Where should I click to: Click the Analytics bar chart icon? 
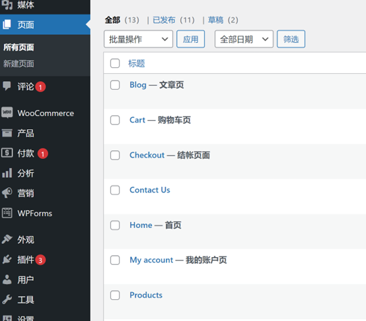[x=7, y=173]
